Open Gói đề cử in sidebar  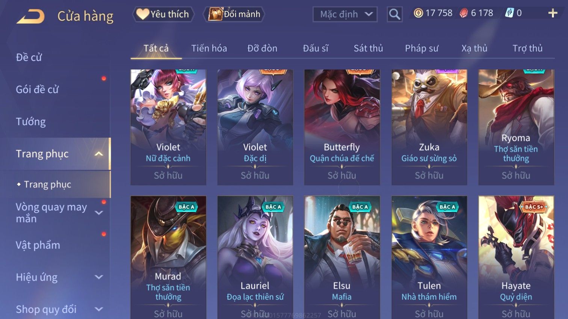tap(37, 89)
